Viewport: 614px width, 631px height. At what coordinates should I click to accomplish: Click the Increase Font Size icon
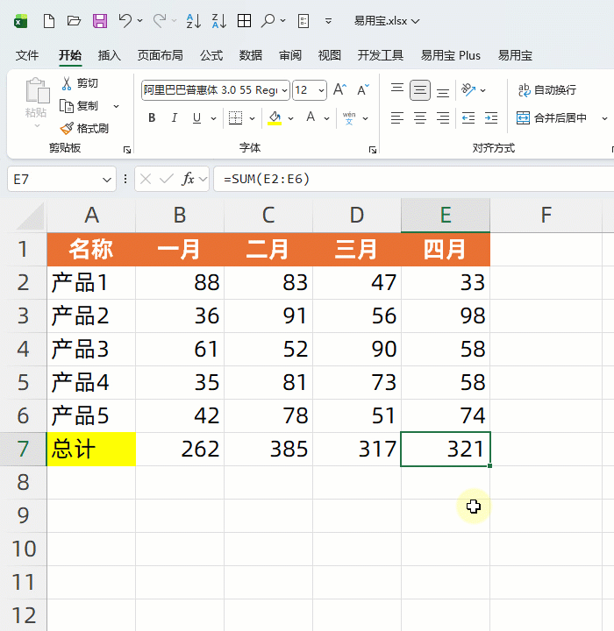point(339,90)
